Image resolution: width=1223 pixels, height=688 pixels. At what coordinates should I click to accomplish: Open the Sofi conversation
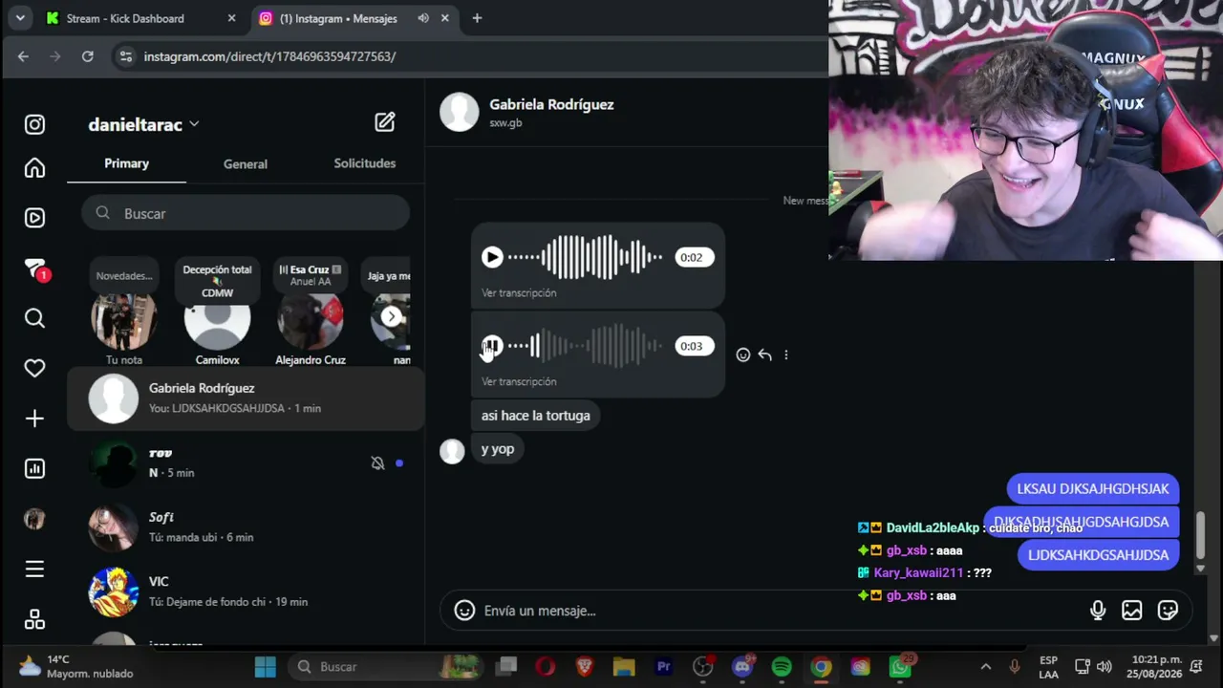(246, 527)
